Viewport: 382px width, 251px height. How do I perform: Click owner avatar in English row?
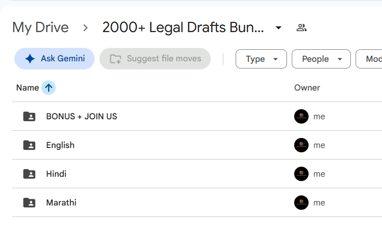tap(301, 145)
